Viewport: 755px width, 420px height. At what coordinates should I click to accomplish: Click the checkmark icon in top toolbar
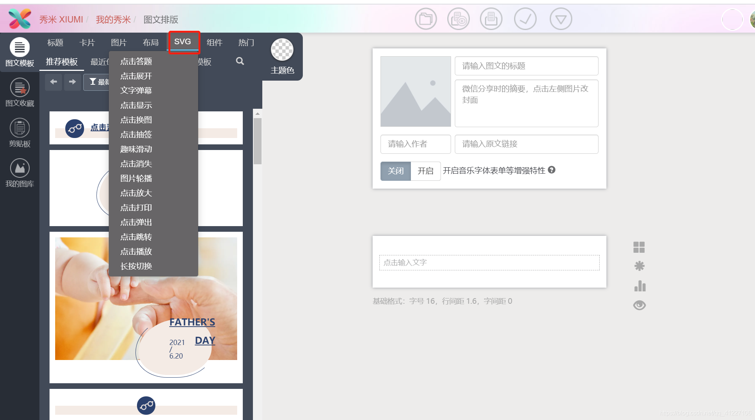pyautogui.click(x=525, y=19)
